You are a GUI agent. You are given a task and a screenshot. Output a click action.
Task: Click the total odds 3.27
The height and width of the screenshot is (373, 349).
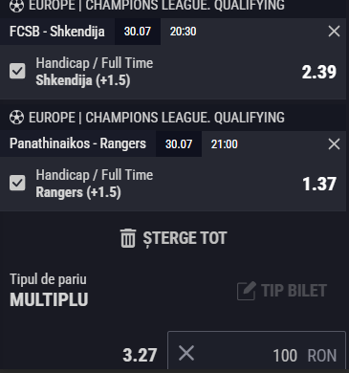pyautogui.click(x=140, y=355)
